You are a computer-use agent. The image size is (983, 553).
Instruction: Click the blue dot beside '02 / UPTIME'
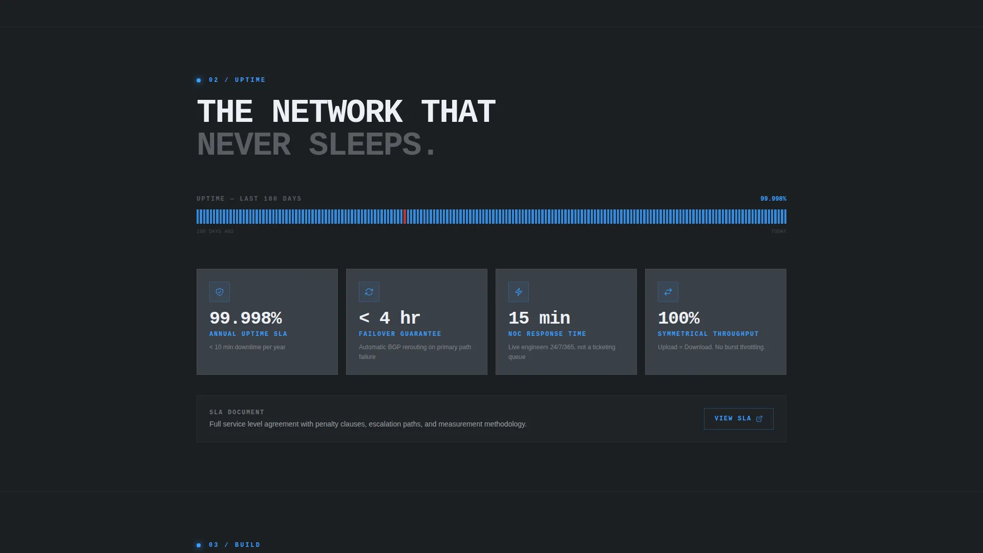(x=199, y=80)
